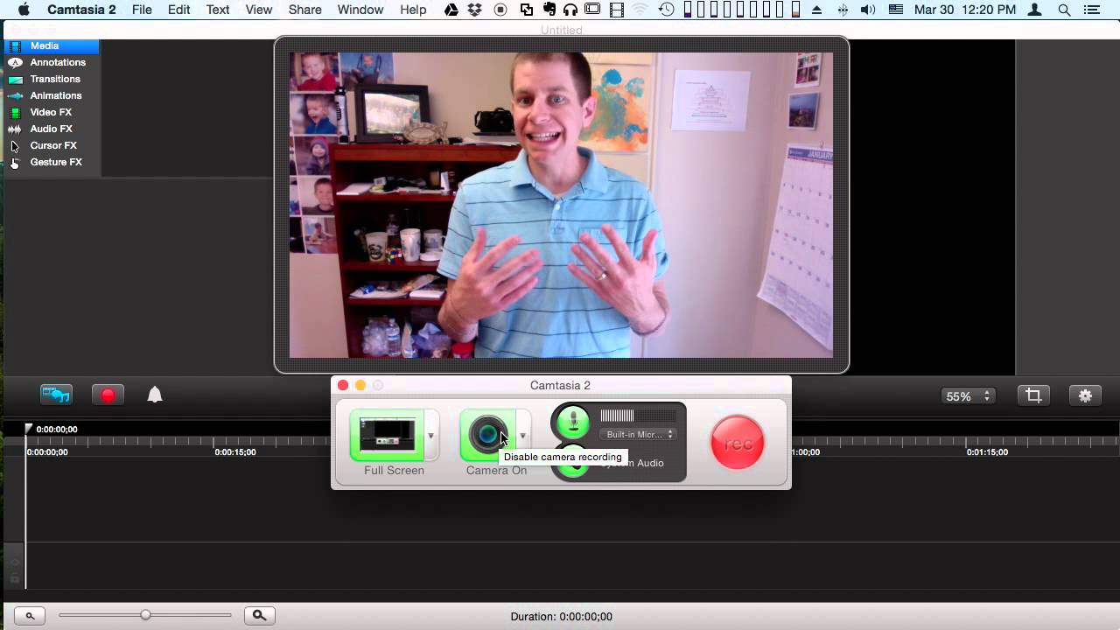Open the Camtasia 2 menu
The width and height of the screenshot is (1120, 630).
[81, 10]
